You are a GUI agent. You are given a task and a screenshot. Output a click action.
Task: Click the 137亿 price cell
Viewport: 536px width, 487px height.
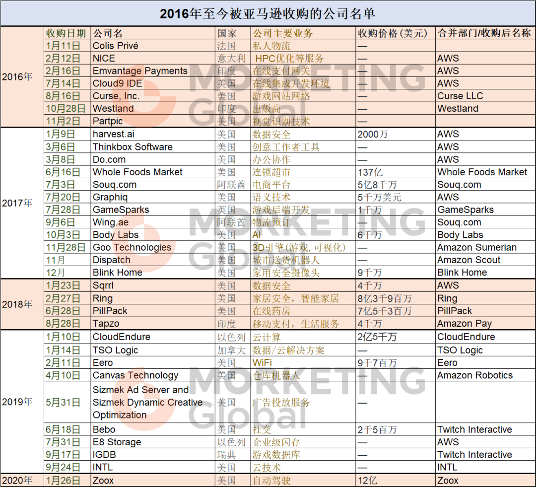pos(396,172)
